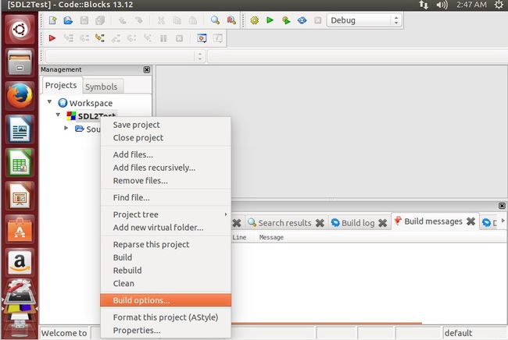Click the Break debugger pause icon
Viewport: 508px width, 340px height.
point(163,38)
